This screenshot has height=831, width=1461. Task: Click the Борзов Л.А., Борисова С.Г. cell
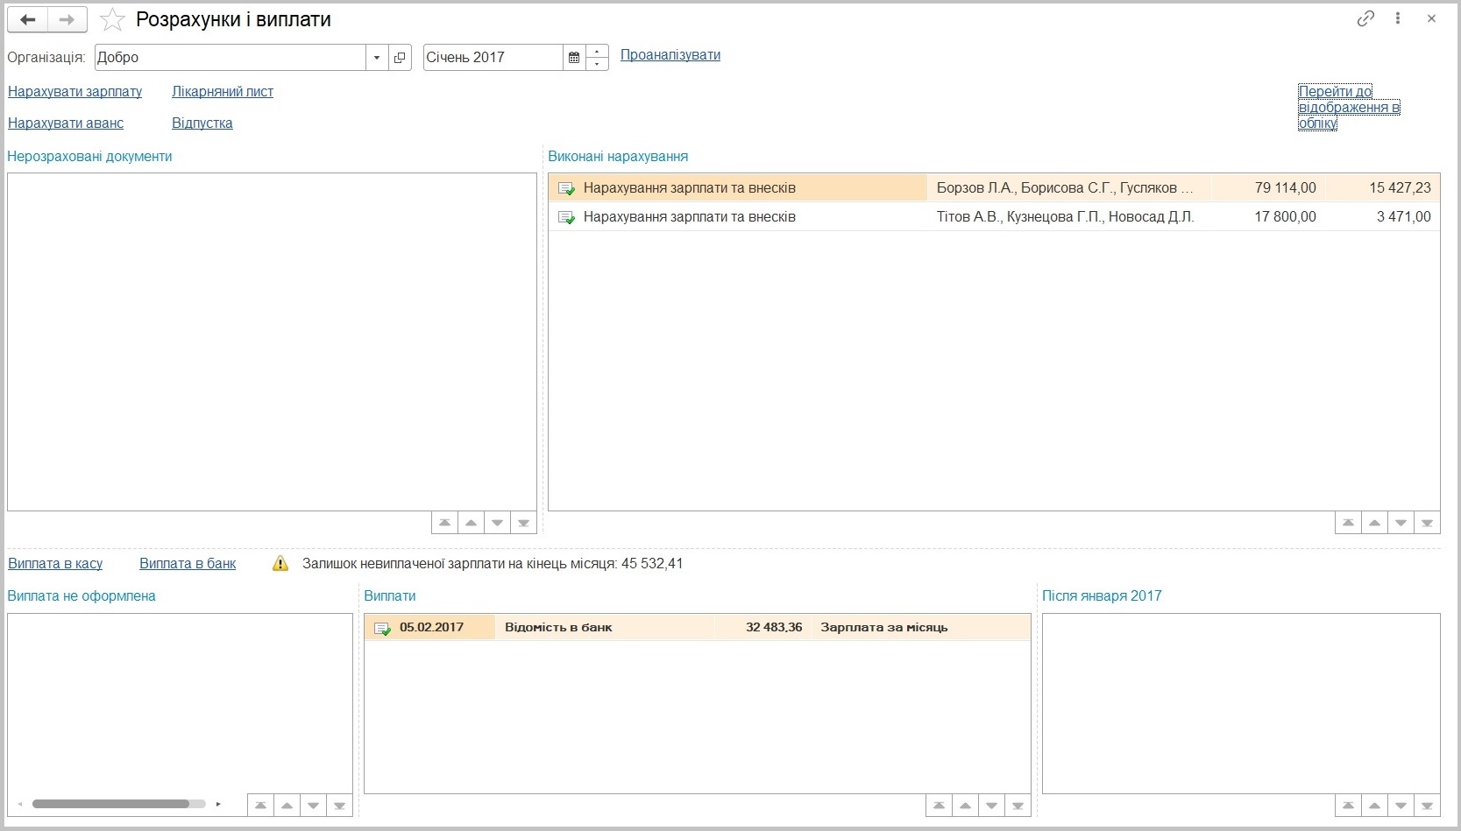click(x=1069, y=187)
